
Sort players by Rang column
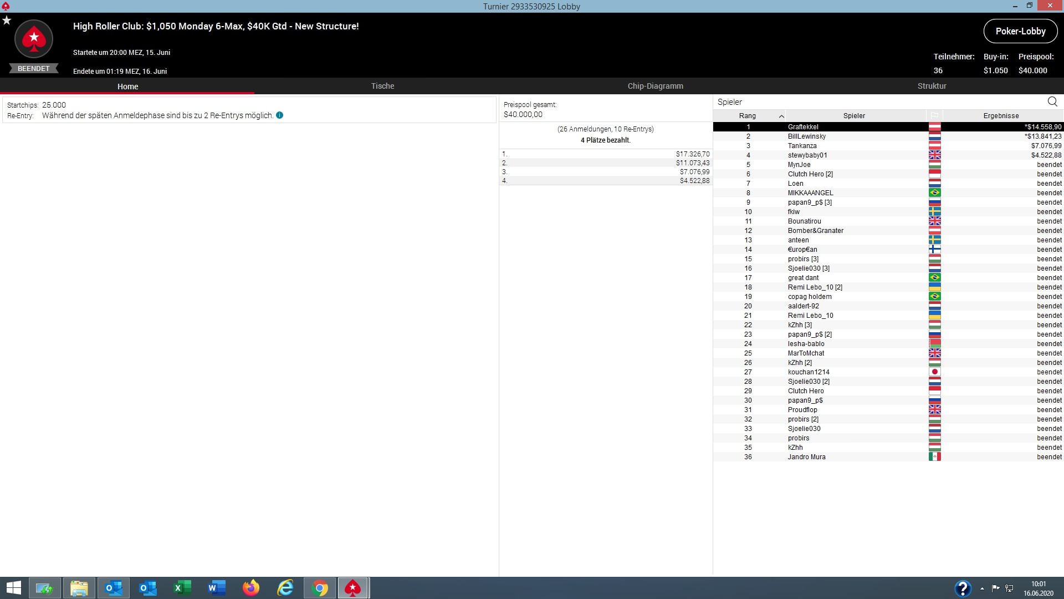point(748,116)
